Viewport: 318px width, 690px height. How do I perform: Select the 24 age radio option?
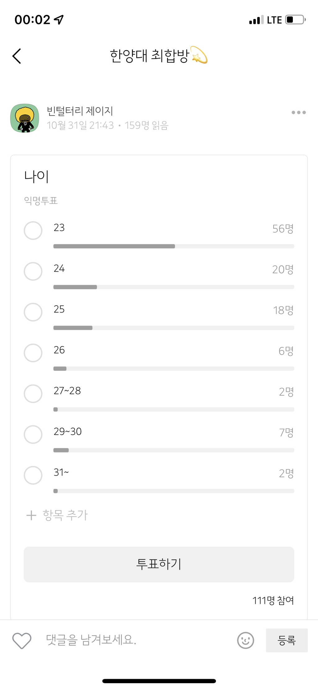click(33, 271)
